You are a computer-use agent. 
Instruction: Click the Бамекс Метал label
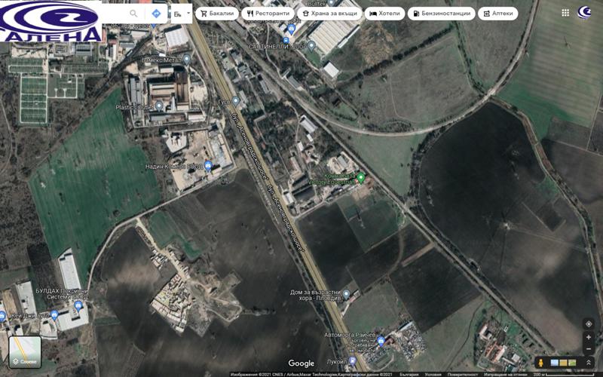[x=161, y=60]
